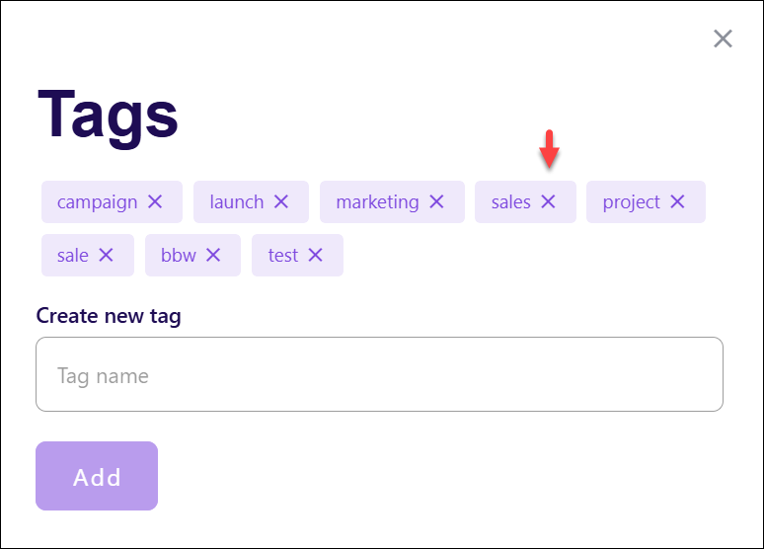Click the Create new tag label
The height and width of the screenshot is (549, 764).
109,316
